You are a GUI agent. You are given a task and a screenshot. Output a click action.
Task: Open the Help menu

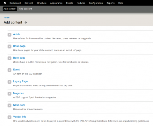click(120, 3)
